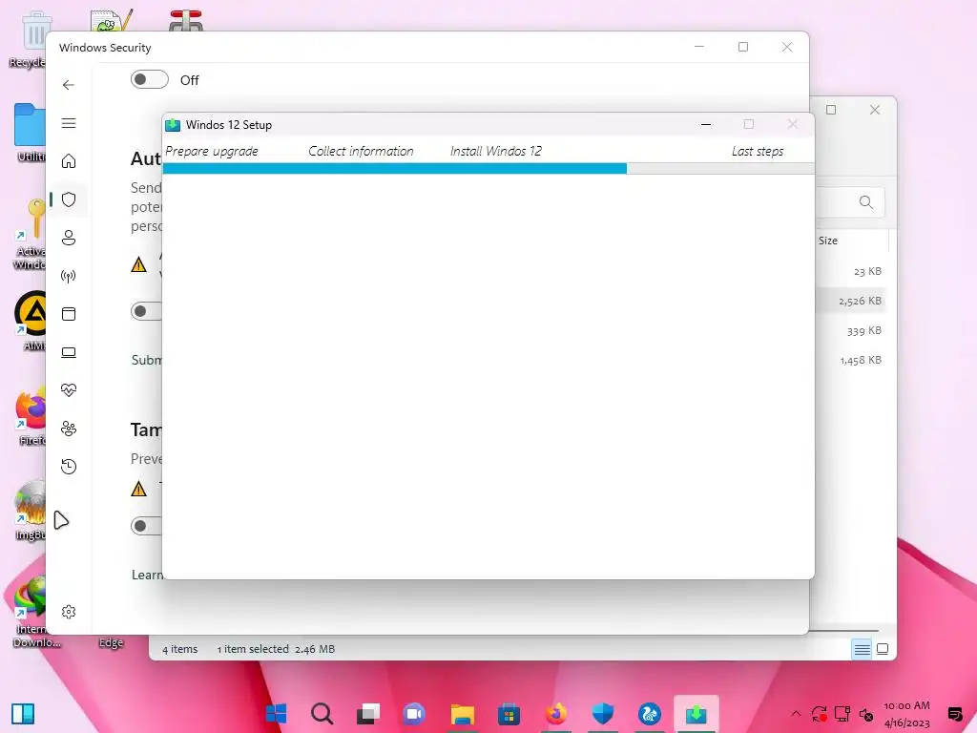Viewport: 977px width, 733px height.
Task: Minimize the Windos 12 Setup window
Action: [x=705, y=125]
